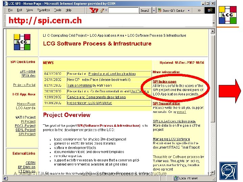Expand the toolbar overflow chevron
The height and width of the screenshot is (182, 243).
[199, 10]
